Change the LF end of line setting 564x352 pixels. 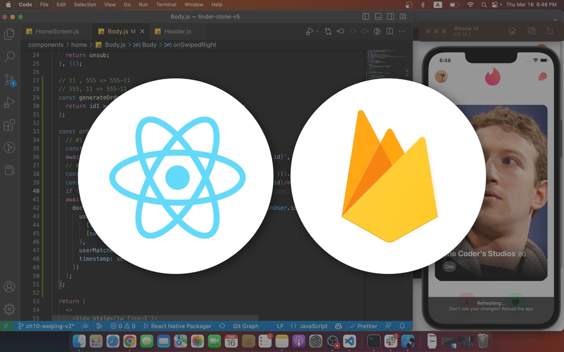click(x=280, y=326)
